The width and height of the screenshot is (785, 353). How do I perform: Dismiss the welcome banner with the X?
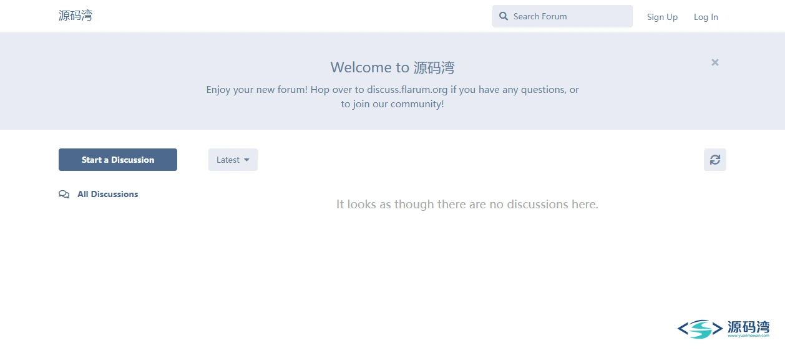[x=715, y=62]
